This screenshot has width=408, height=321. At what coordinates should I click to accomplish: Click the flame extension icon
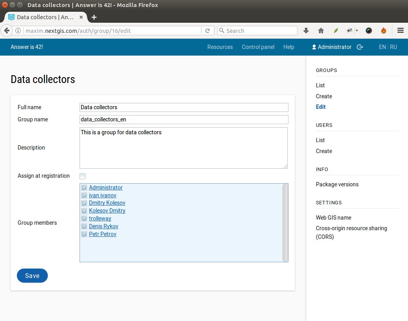(x=384, y=30)
